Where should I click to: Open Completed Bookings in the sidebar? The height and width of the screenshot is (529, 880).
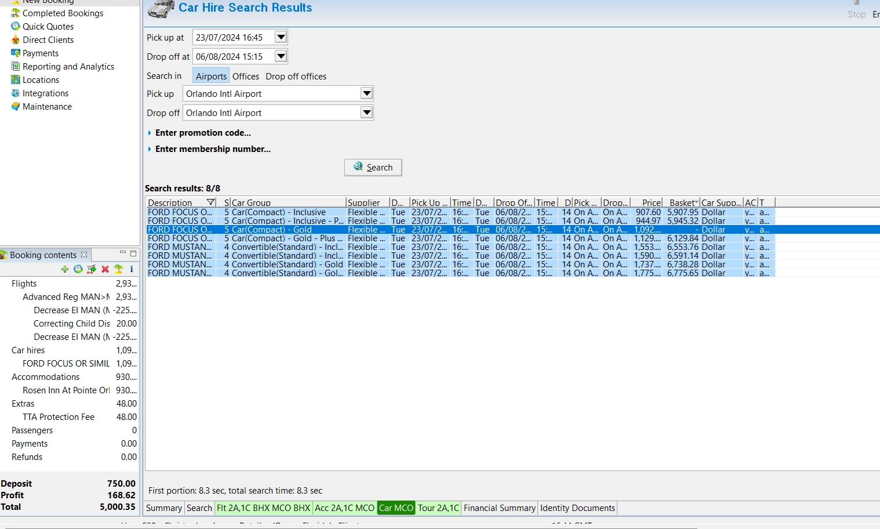(x=63, y=13)
